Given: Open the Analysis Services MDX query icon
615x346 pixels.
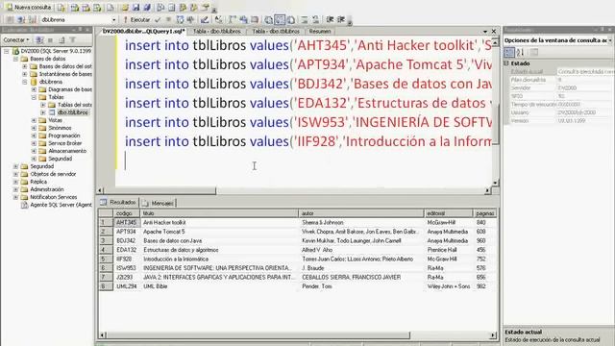Looking at the screenshot, I should pyautogui.click(x=75, y=7).
